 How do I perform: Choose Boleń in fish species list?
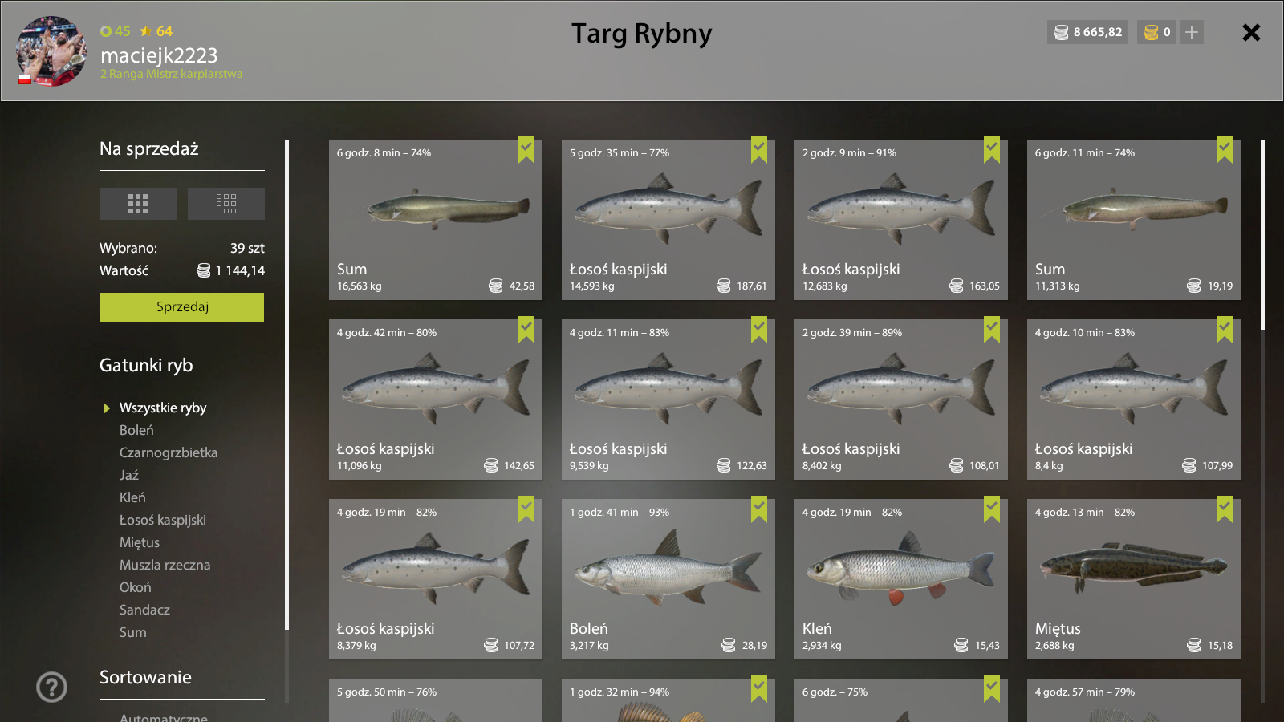tap(136, 430)
